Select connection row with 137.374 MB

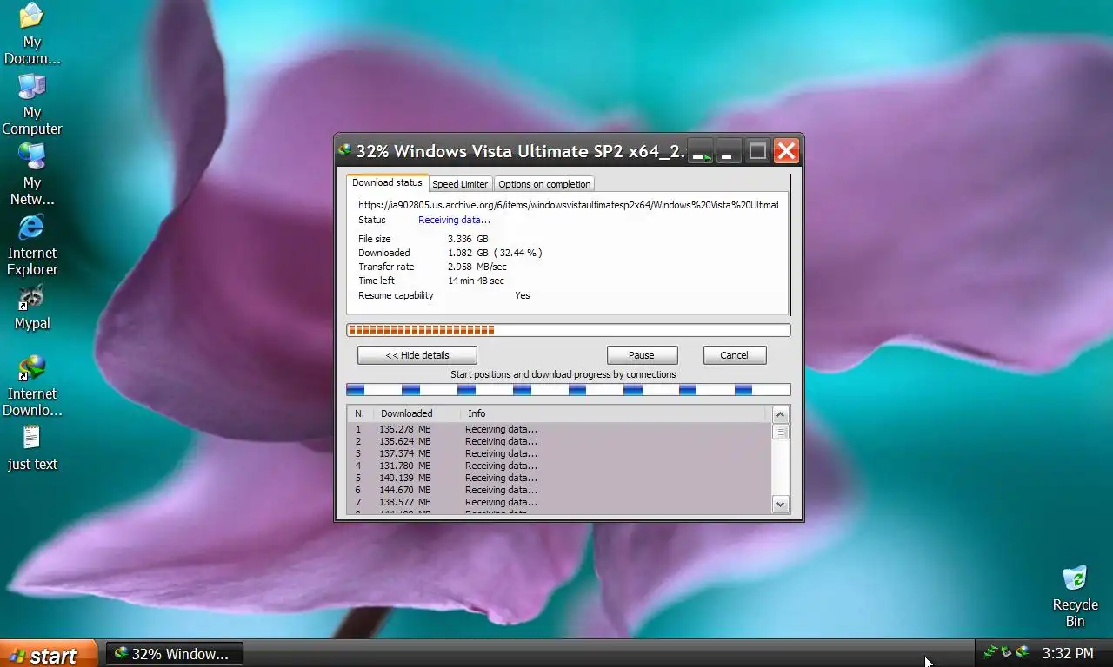click(x=559, y=453)
